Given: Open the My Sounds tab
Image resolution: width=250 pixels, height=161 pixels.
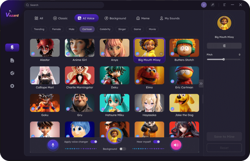Looking at the screenshot, I should click(x=169, y=18).
